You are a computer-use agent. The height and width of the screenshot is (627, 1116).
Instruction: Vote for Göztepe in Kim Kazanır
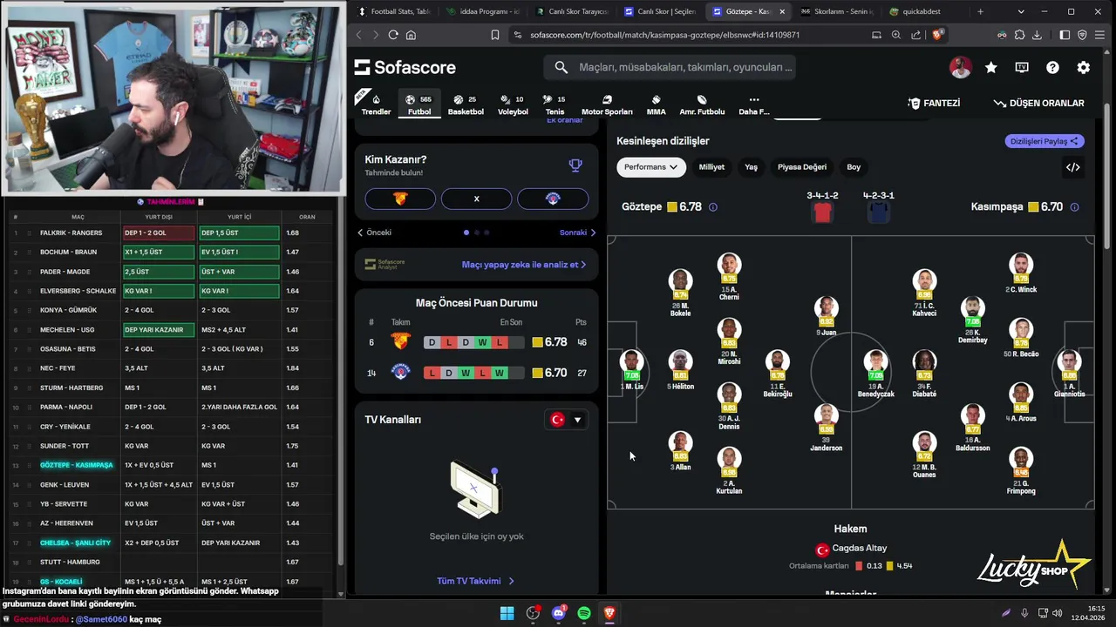coord(400,199)
